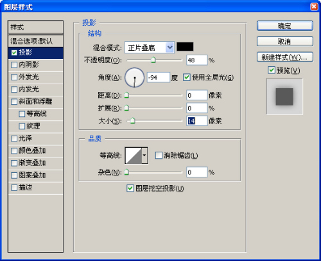321x261 pixels.
Task: Click the angle value field showing -94
Action: 159,78
